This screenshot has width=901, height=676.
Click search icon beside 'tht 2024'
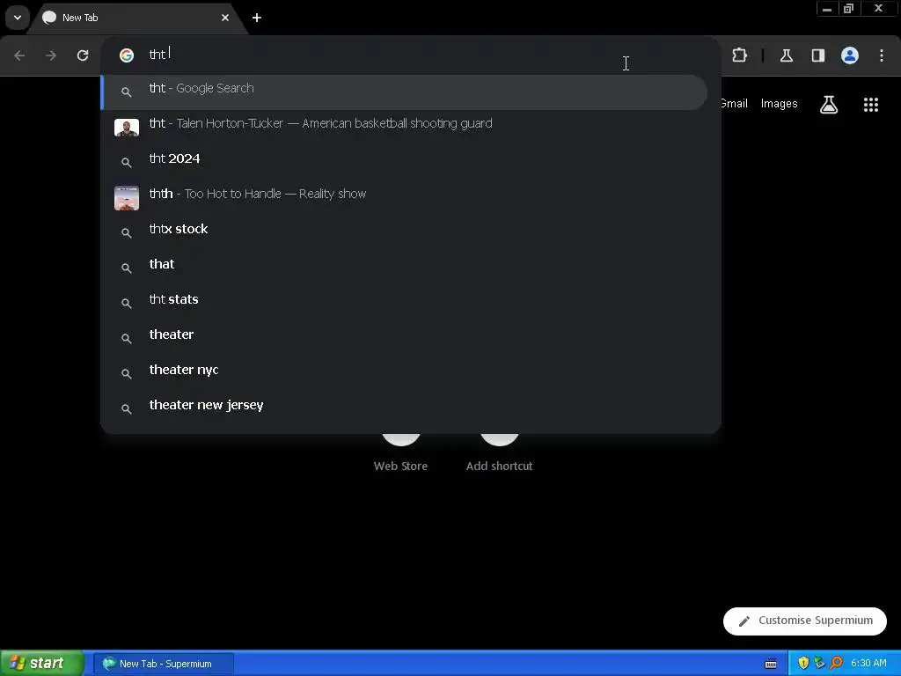pos(127,163)
